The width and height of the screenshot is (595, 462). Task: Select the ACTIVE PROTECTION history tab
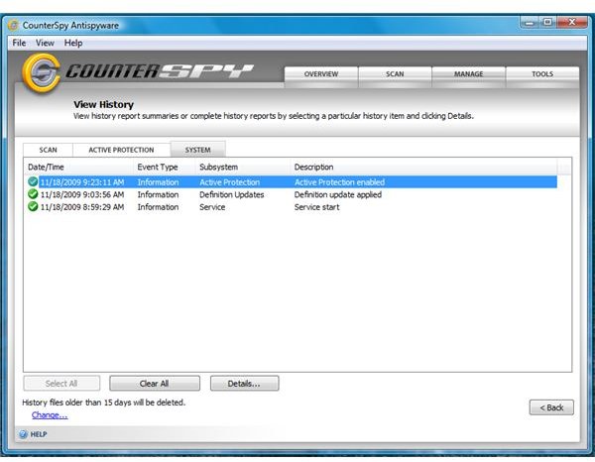[x=121, y=150]
